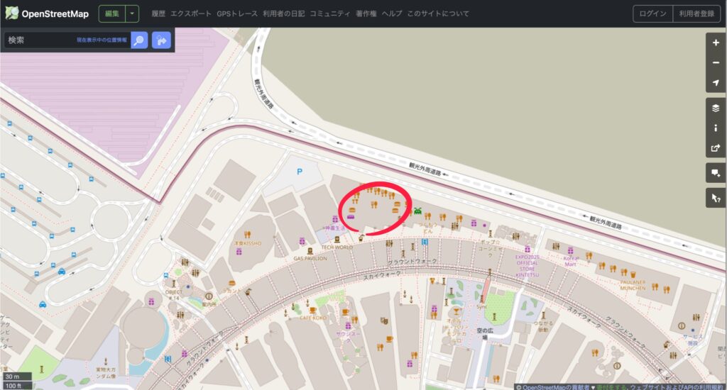Open the GPSトレース menu item

coord(237,14)
